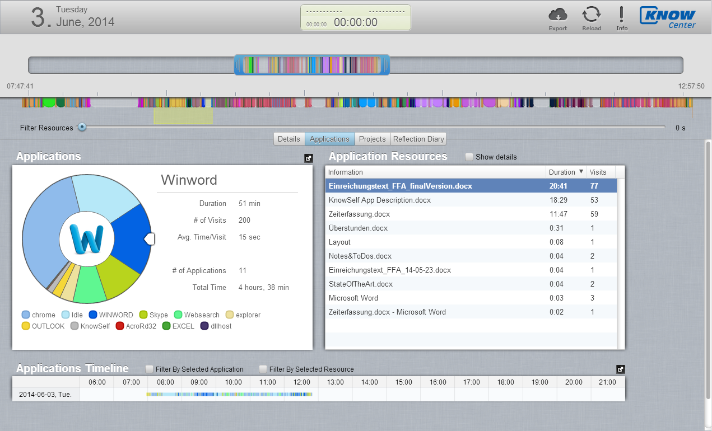This screenshot has width=712, height=431.
Task: Select the explorer legend entry
Action: tap(243, 315)
